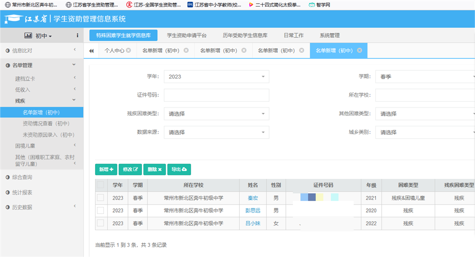The height and width of the screenshot is (257, 475).
Task: Click the 困难类型 column header
Action: 408,185
